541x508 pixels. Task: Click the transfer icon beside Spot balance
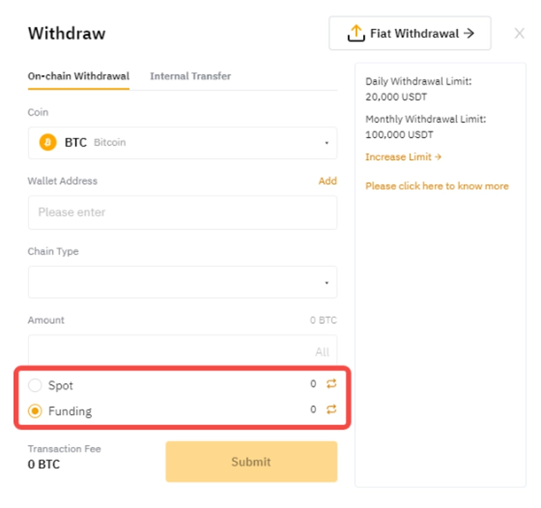[331, 384]
